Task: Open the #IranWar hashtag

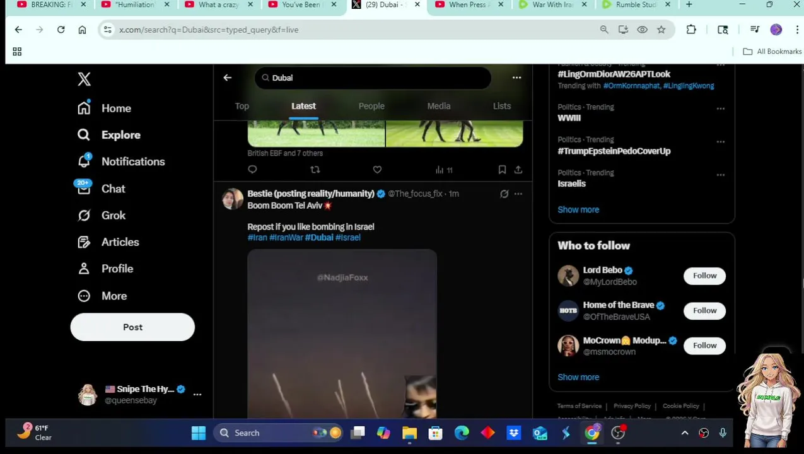Action: pyautogui.click(x=286, y=238)
